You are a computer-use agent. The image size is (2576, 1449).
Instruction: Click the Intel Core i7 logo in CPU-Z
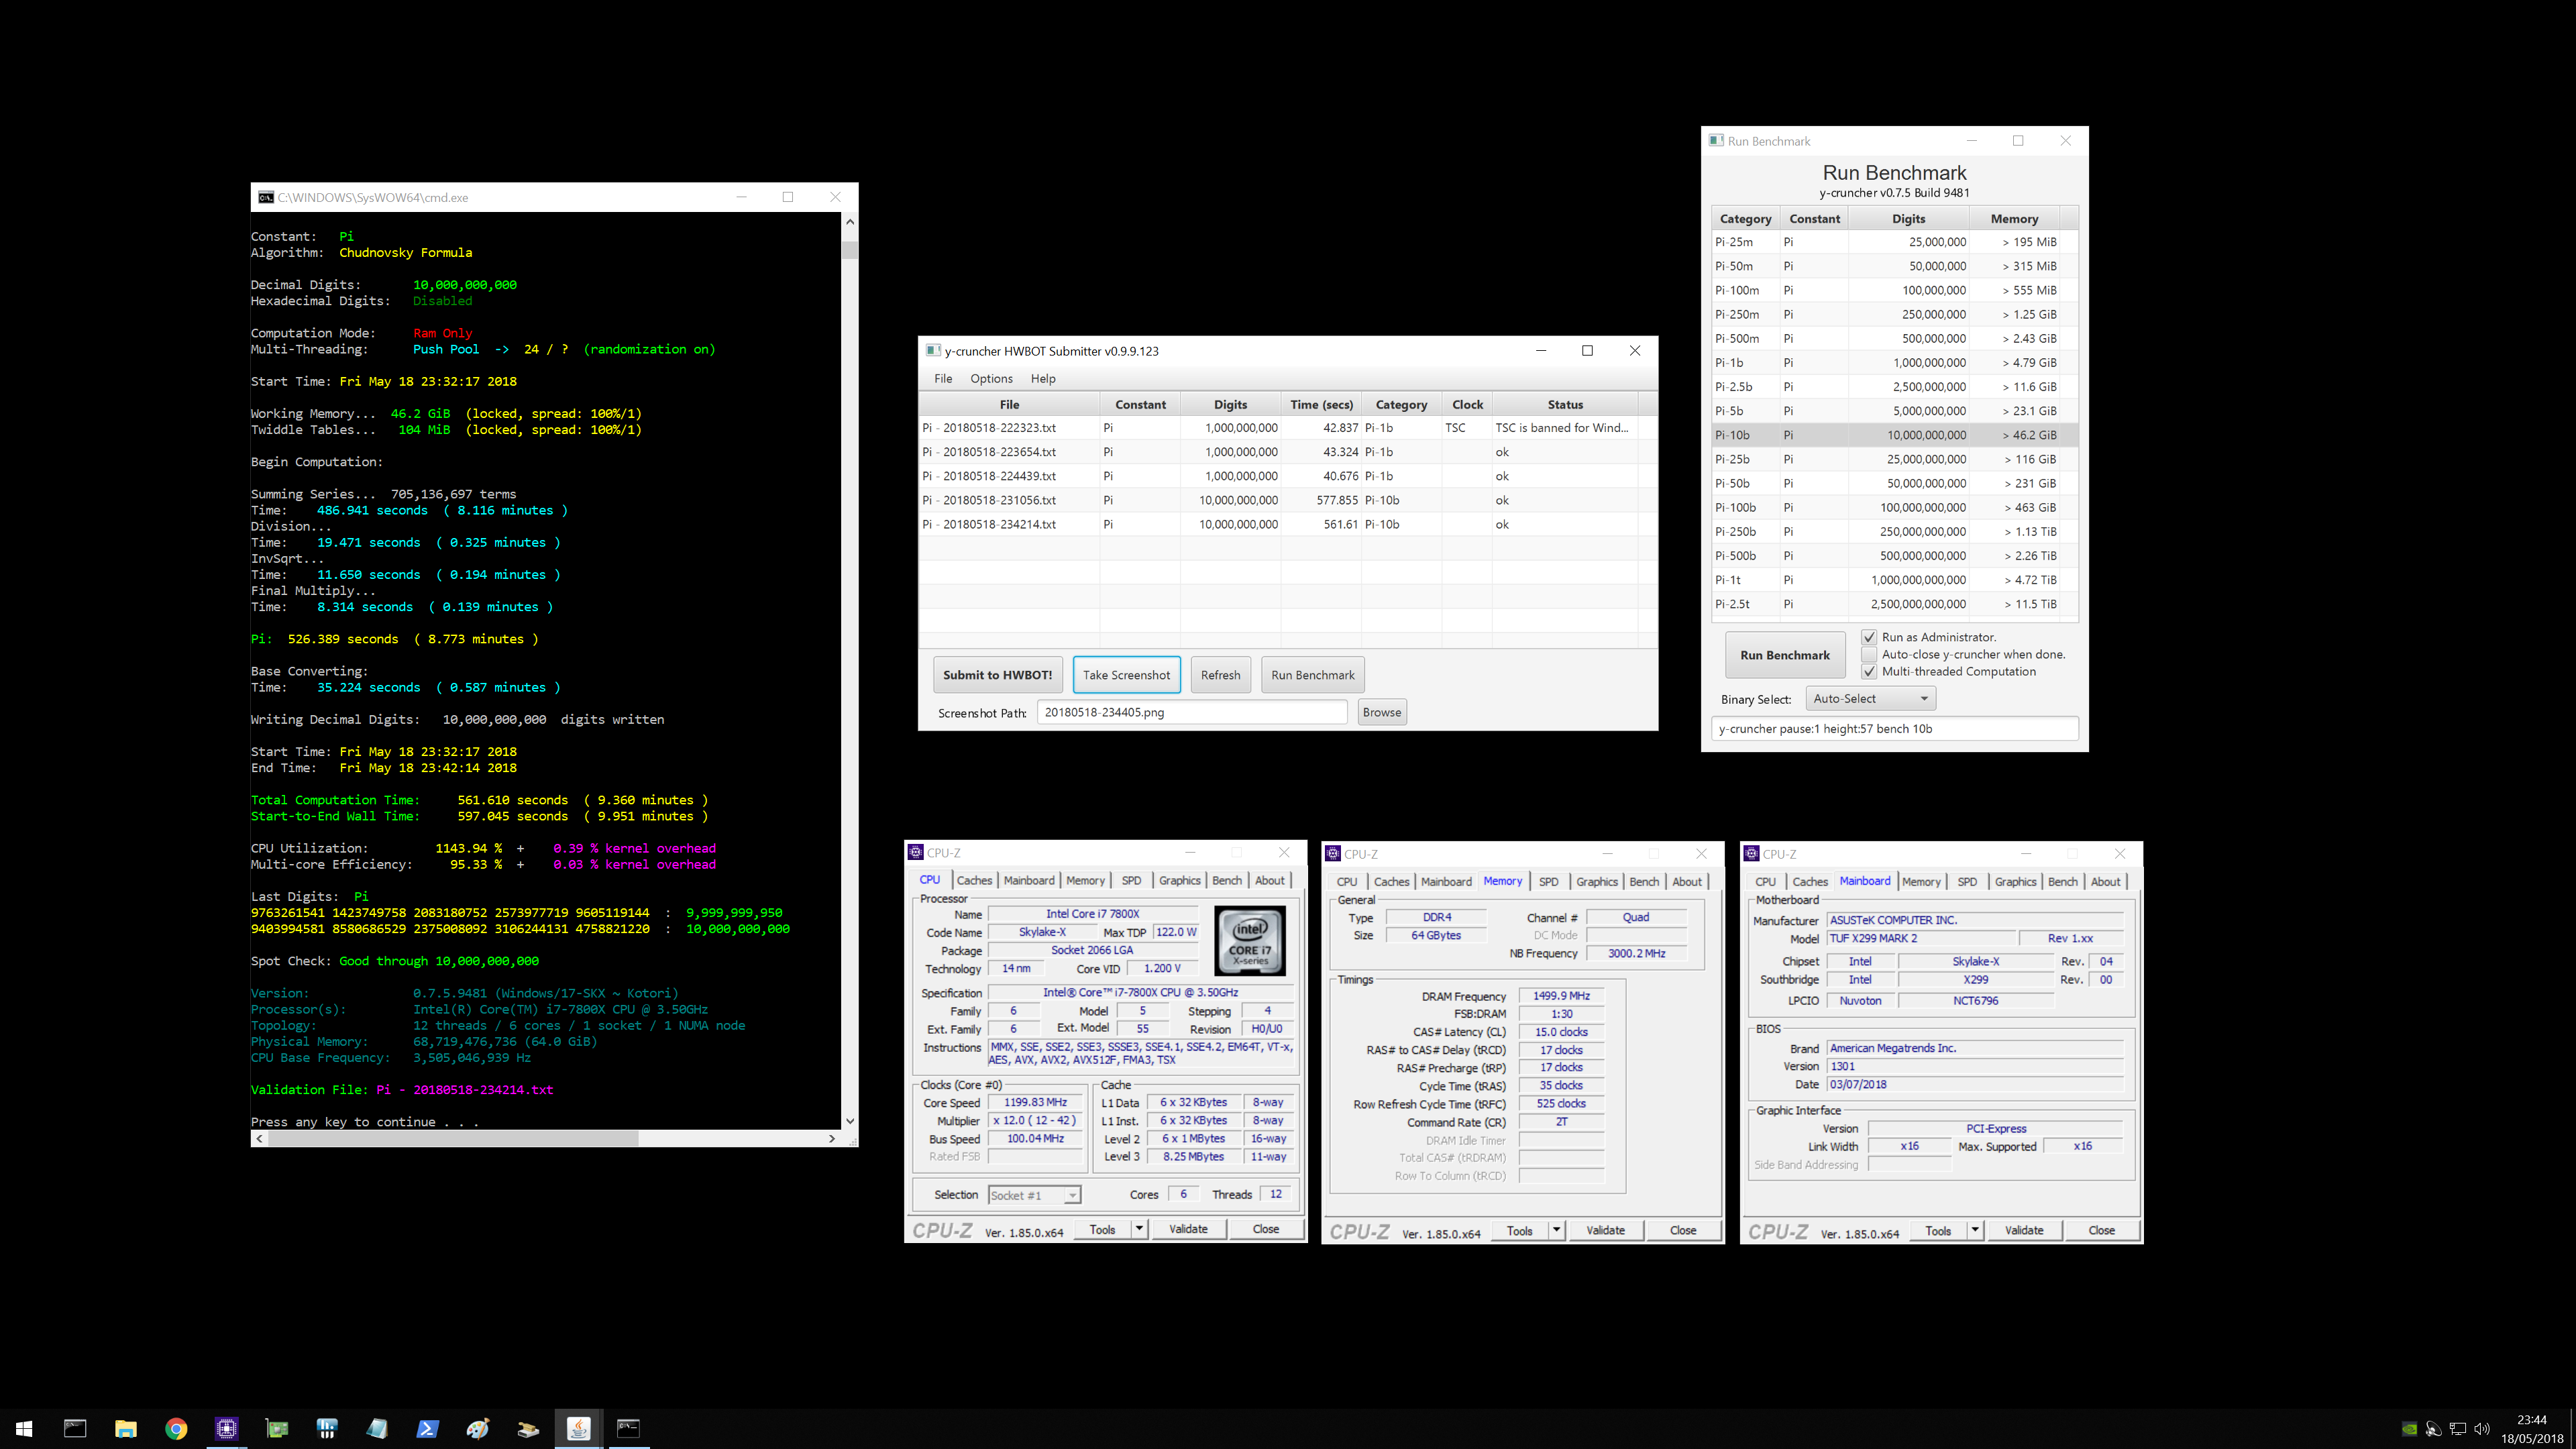coord(1250,941)
